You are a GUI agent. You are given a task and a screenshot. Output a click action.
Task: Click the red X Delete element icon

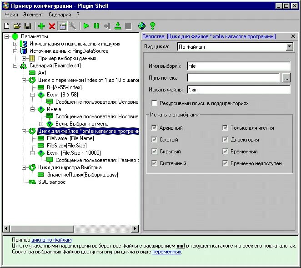[x=52, y=26]
